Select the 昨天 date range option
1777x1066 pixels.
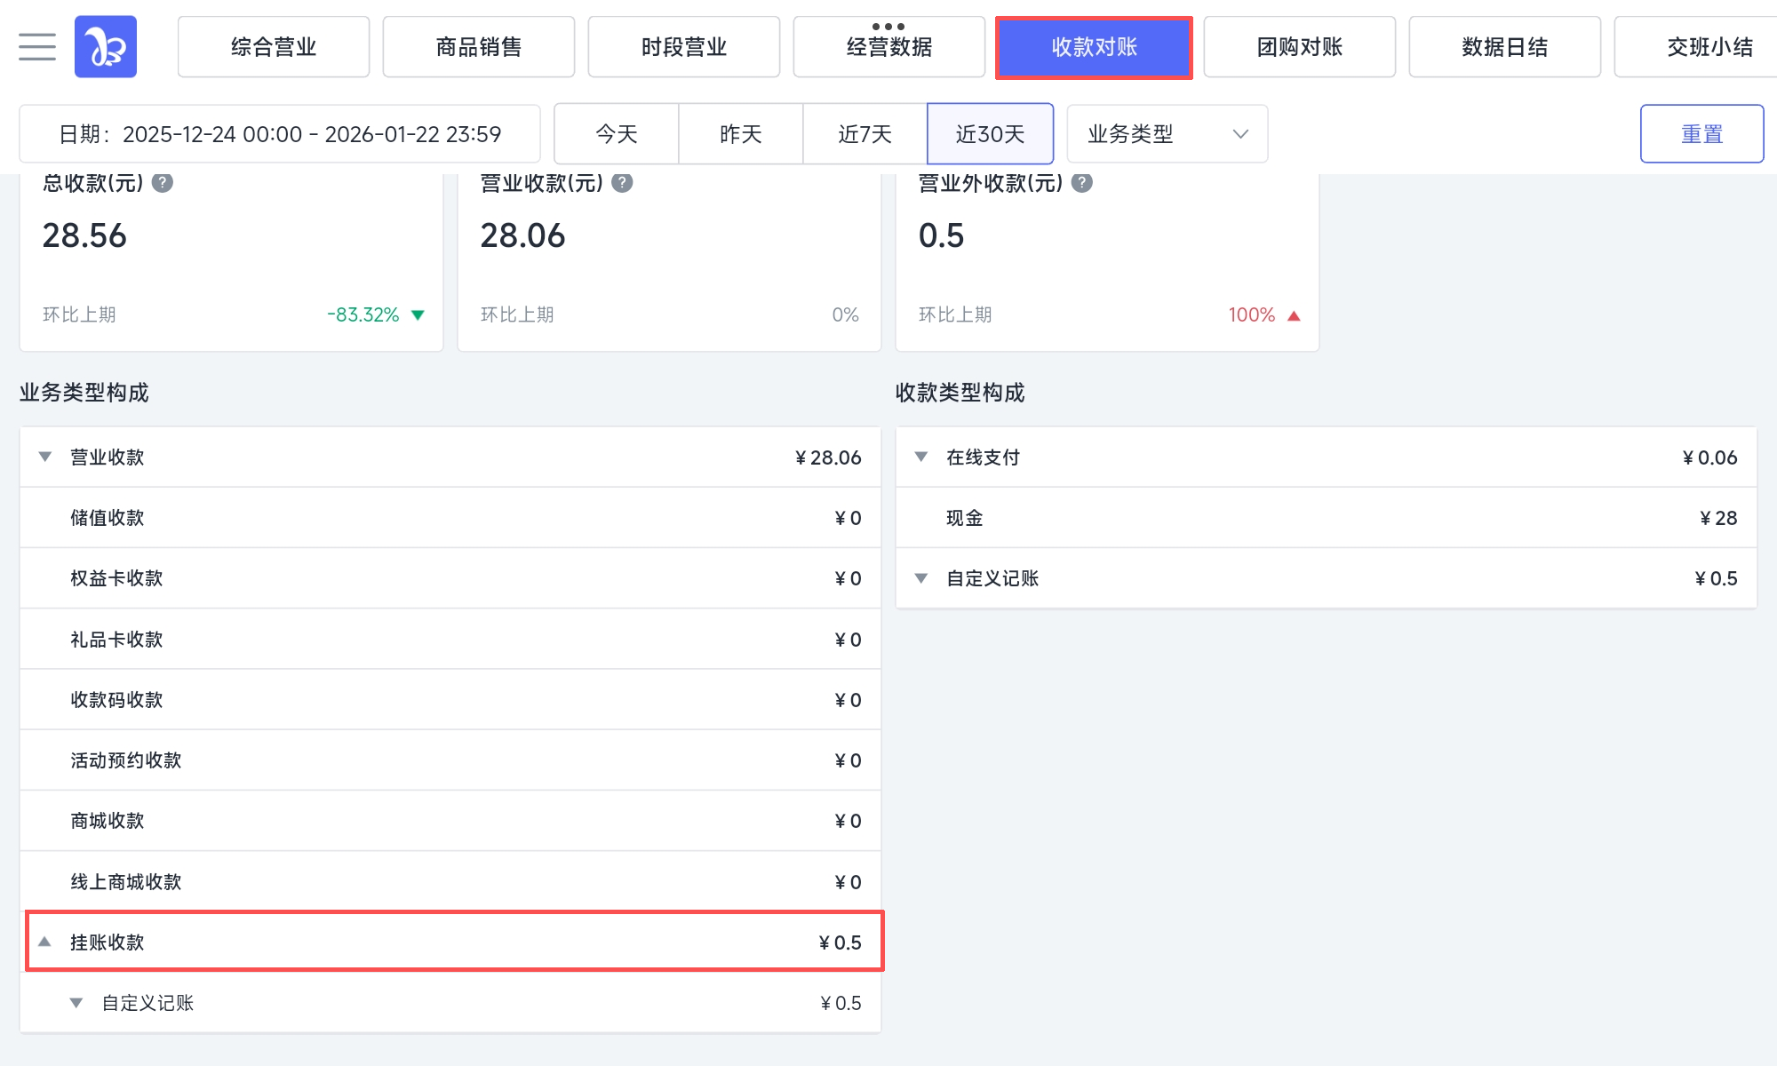tap(741, 134)
